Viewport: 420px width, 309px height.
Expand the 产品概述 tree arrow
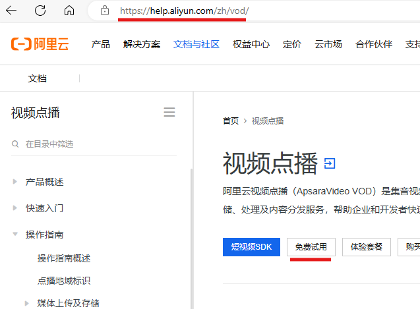15,182
